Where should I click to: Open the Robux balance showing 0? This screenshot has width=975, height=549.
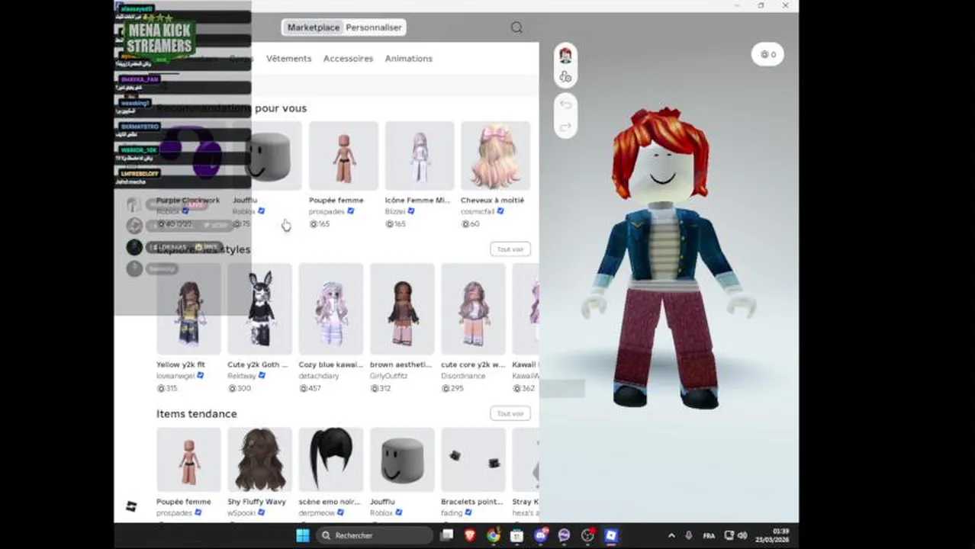767,54
